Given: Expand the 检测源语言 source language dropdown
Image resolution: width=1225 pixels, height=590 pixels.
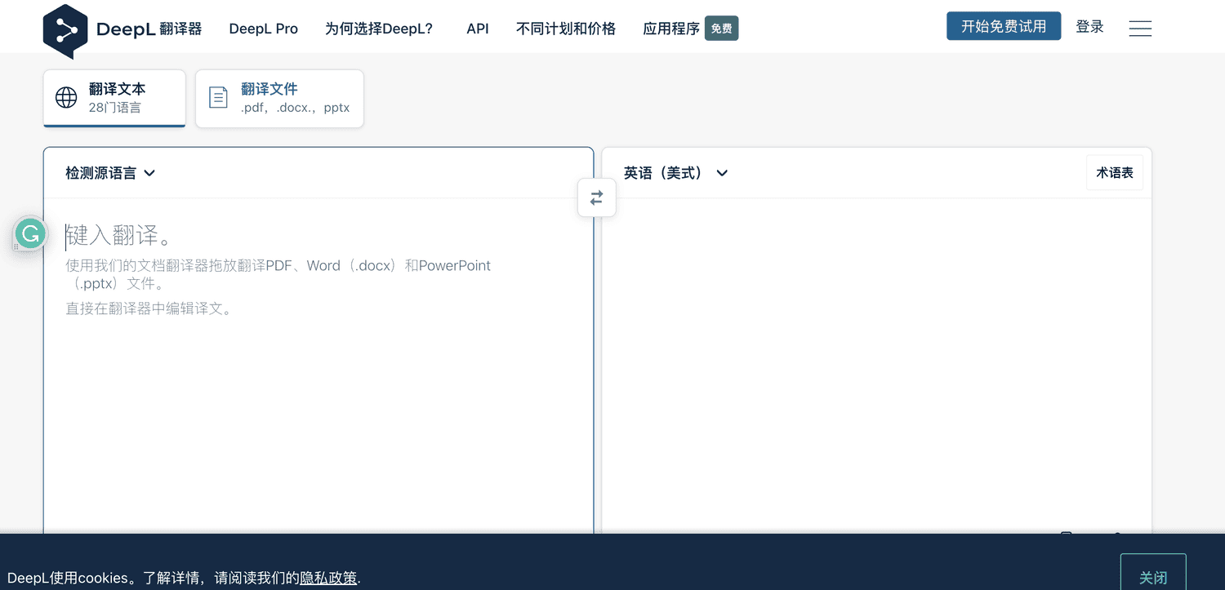Looking at the screenshot, I should pos(110,173).
